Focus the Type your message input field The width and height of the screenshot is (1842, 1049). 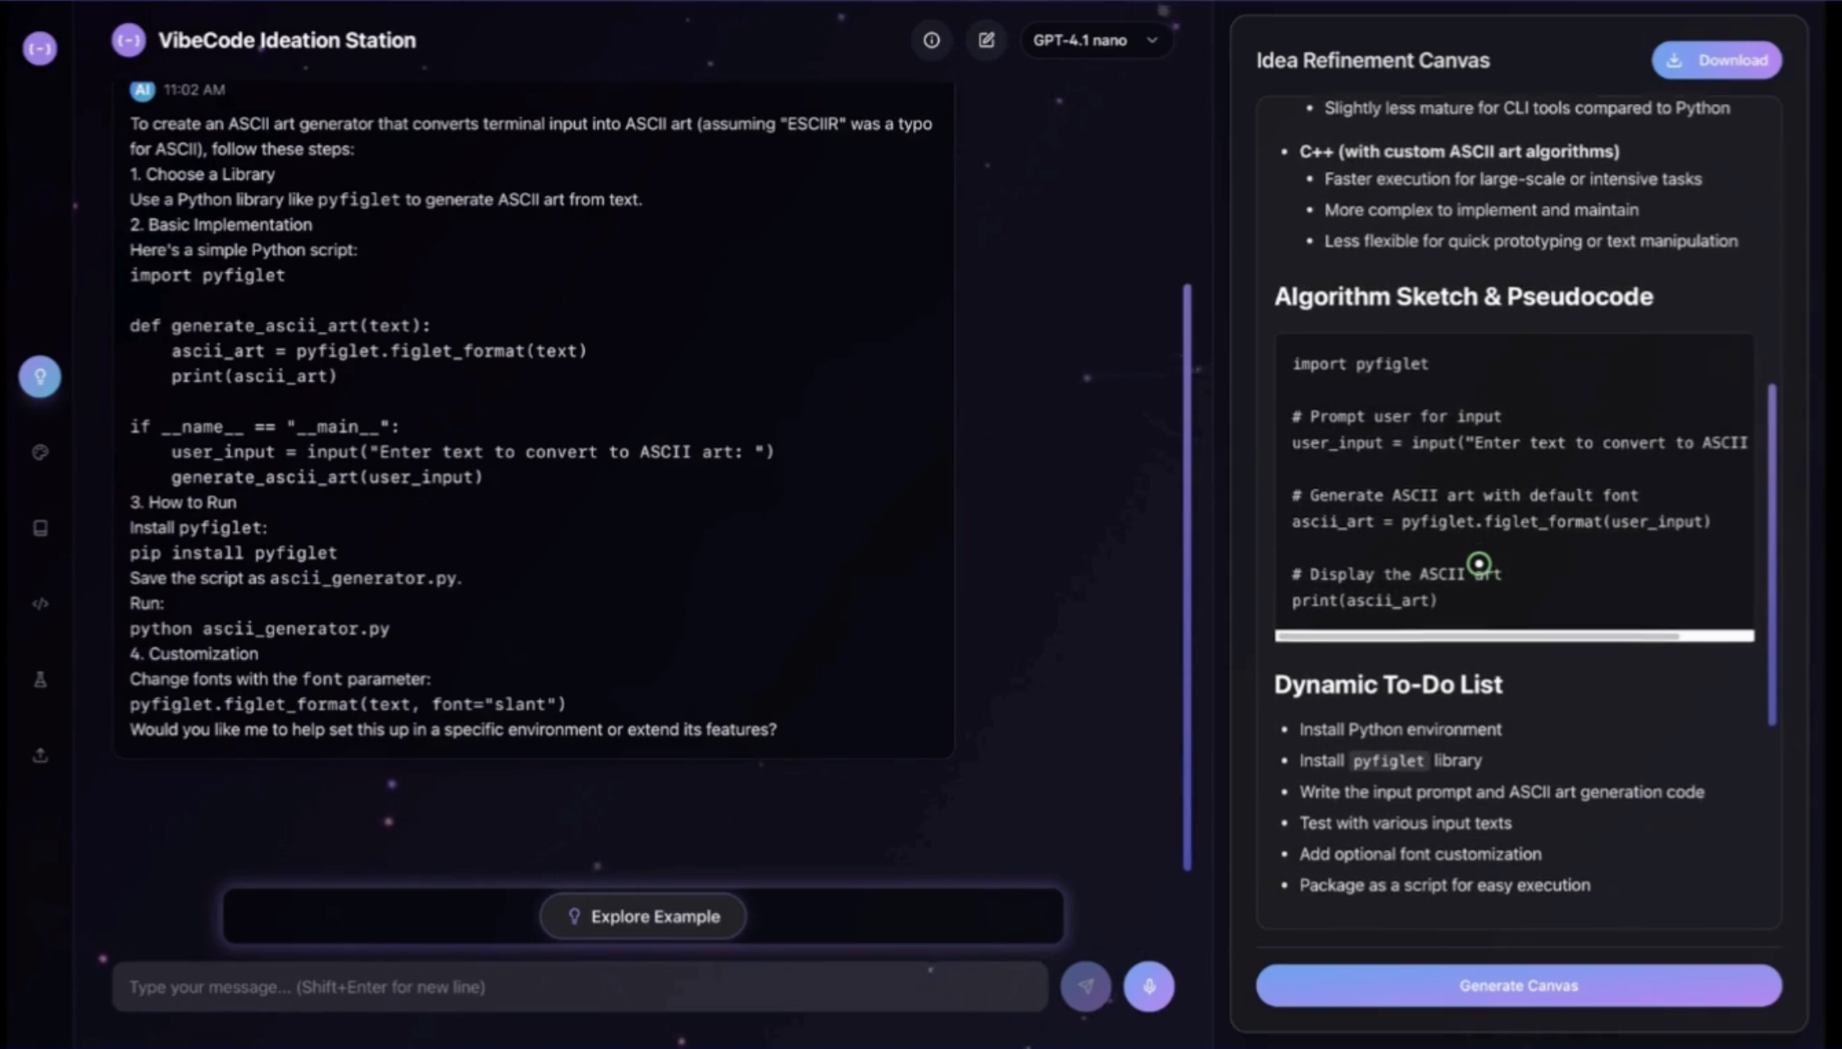(579, 987)
